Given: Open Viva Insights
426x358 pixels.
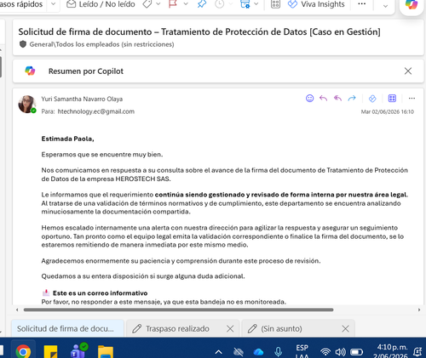Looking at the screenshot, I should [316, 4].
